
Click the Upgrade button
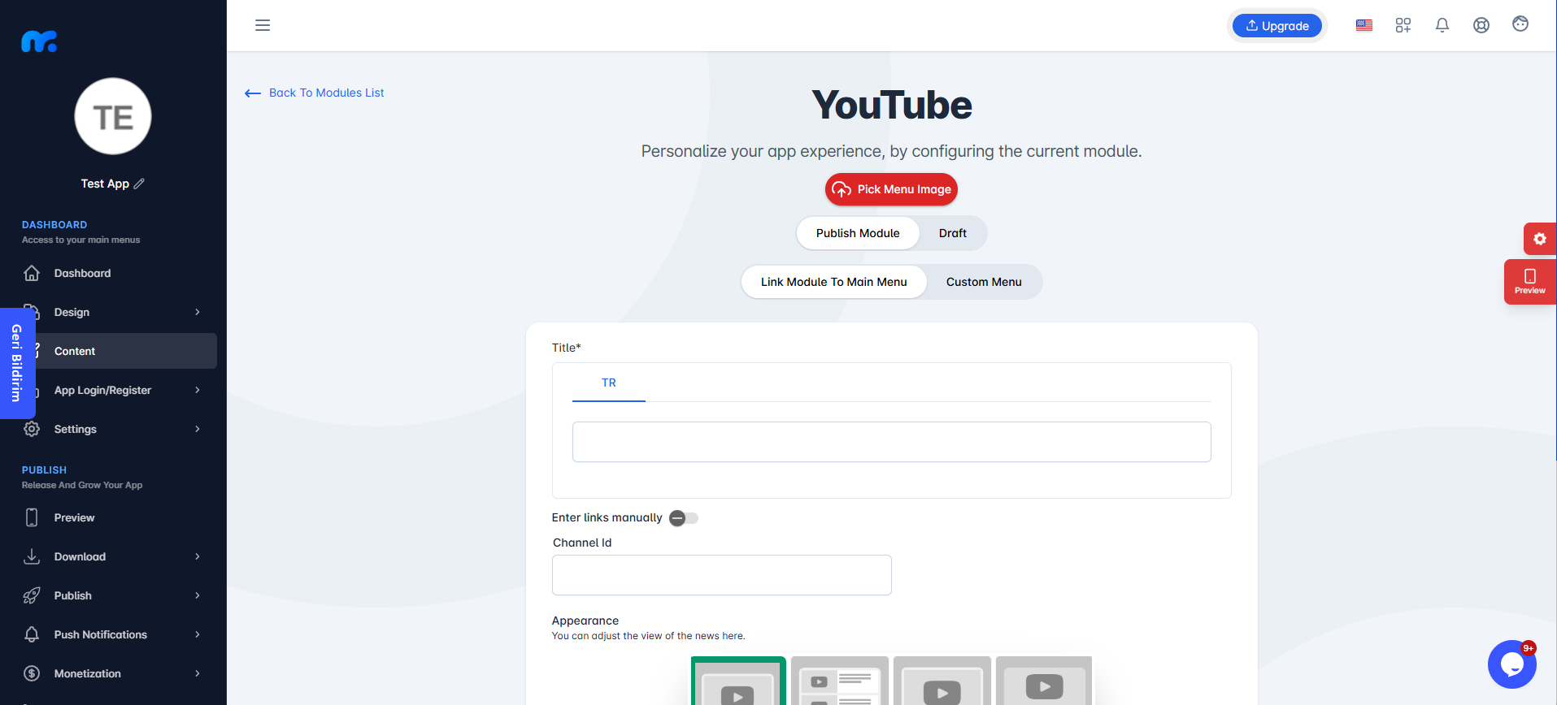coord(1277,26)
